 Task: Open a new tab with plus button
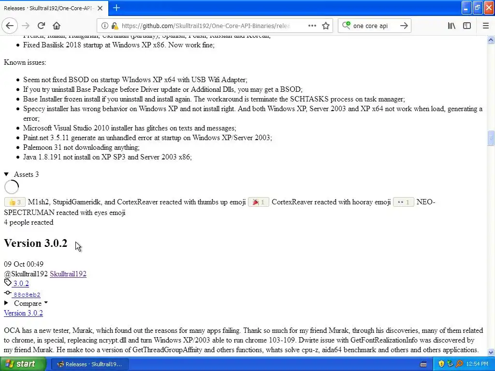(116, 8)
